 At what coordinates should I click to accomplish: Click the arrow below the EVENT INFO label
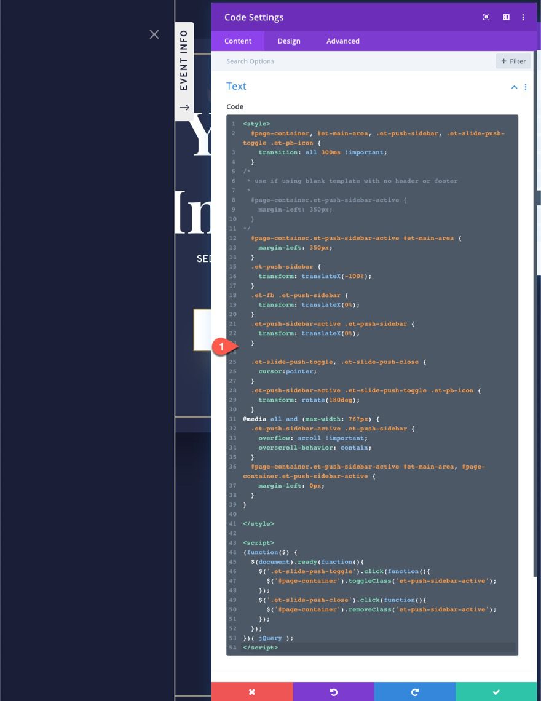[183, 107]
